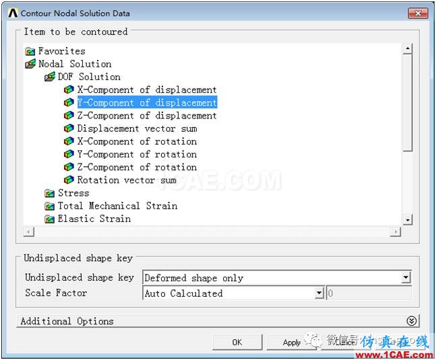
Task: Select Z-Component of rotation
Action: point(137,167)
